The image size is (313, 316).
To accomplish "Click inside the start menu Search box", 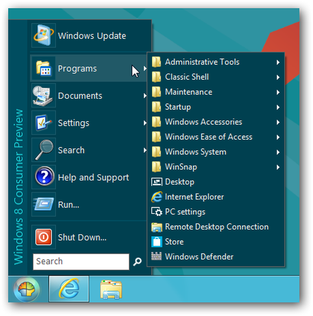I will click(x=81, y=262).
